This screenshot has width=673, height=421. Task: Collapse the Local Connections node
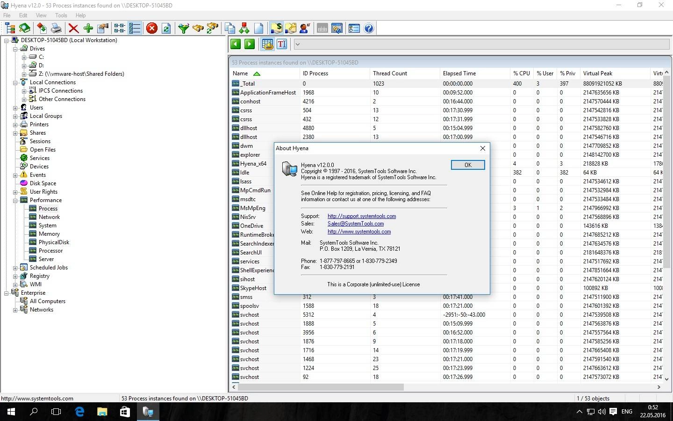pos(15,82)
